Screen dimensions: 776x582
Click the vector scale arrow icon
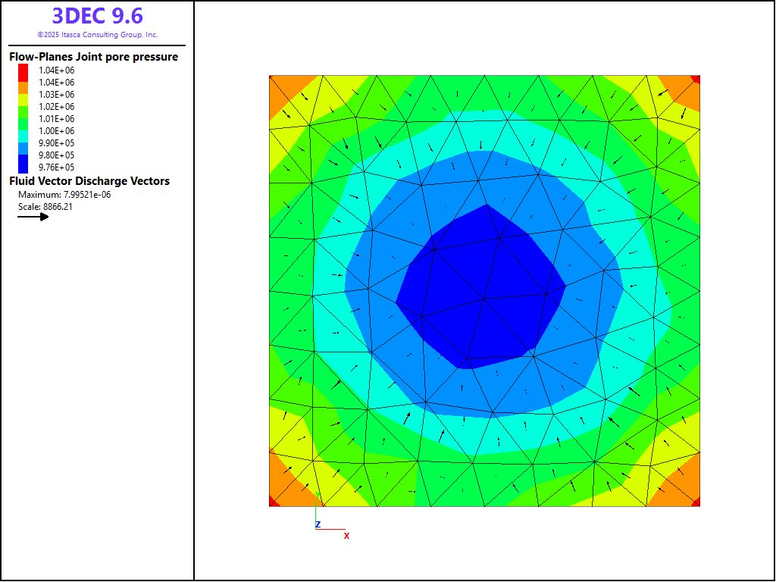pyautogui.click(x=33, y=217)
